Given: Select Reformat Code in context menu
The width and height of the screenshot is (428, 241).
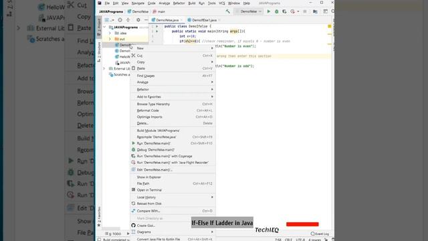Looking at the screenshot, I should (173, 110).
